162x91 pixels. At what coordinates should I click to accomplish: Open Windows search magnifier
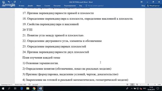9,88
